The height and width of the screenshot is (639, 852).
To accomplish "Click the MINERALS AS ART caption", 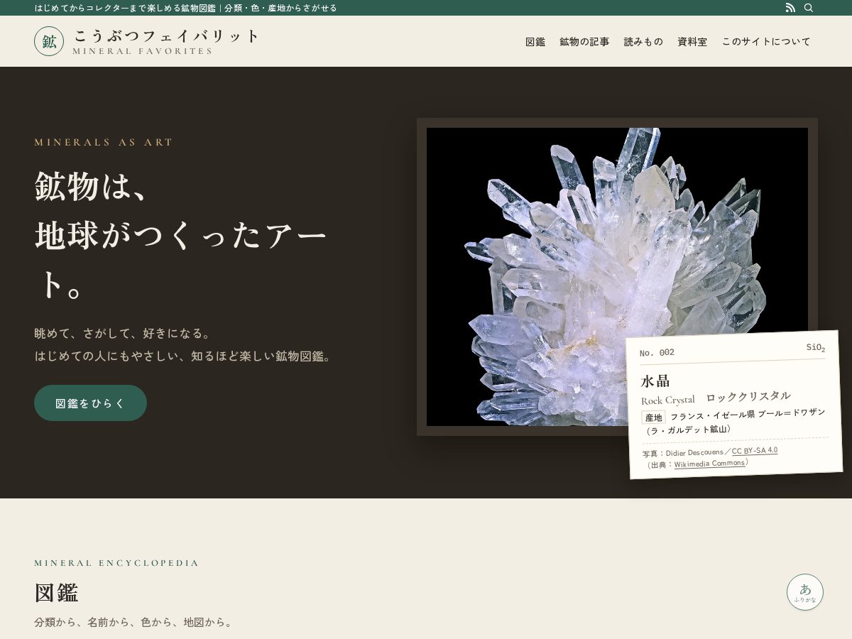I will [x=104, y=142].
